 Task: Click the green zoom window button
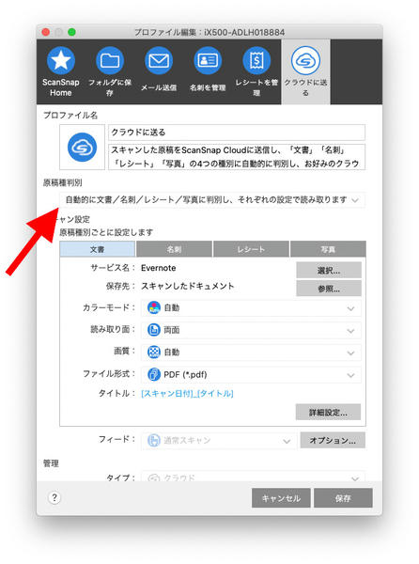(72, 32)
